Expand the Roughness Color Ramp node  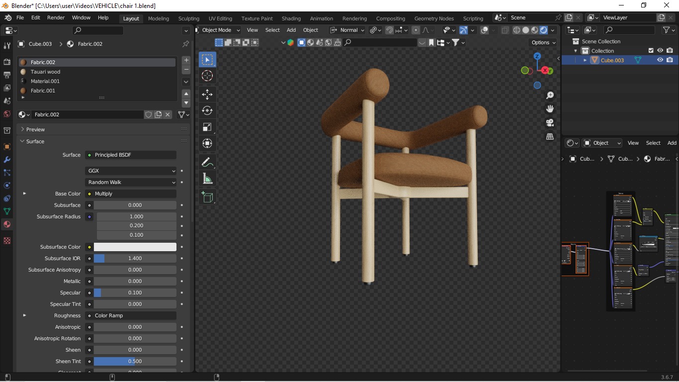[24, 315]
